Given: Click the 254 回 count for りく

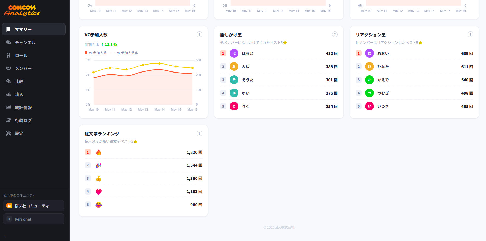Looking at the screenshot, I should [x=332, y=106].
